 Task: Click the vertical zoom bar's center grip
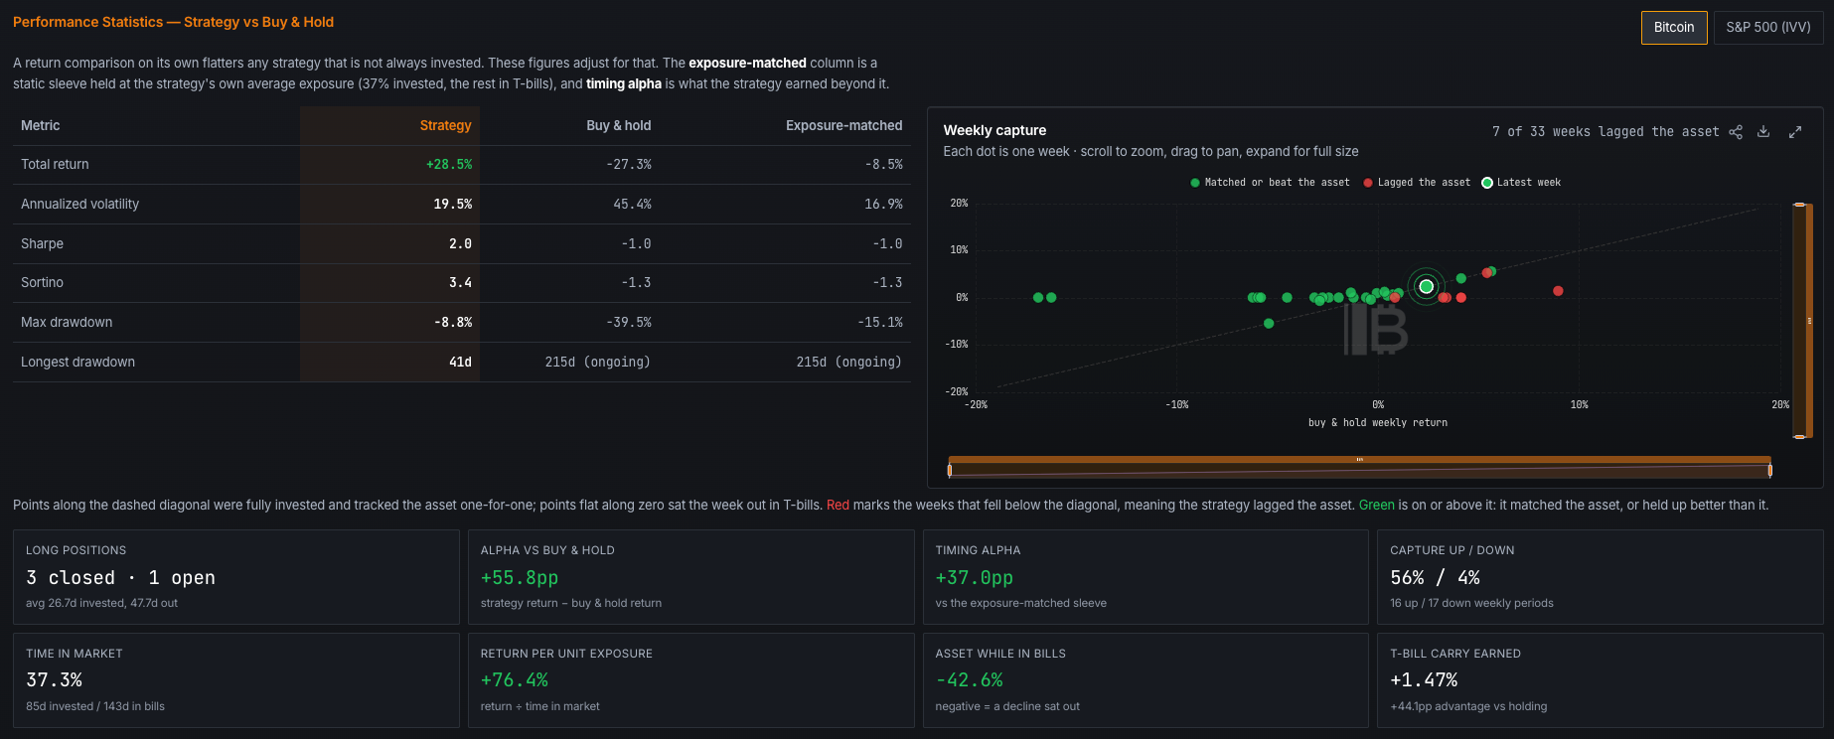click(x=1809, y=321)
